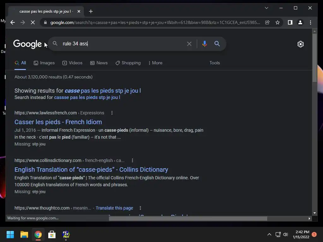Open Microsoft Store from the taskbar
The height and width of the screenshot is (242, 323).
52,234
